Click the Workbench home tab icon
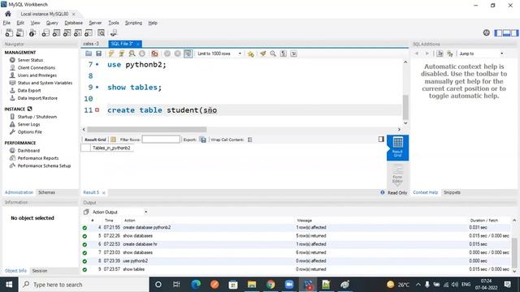The image size is (520, 292). [x=8, y=14]
